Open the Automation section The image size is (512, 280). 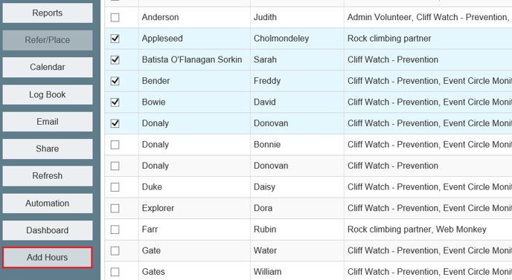[x=48, y=203]
